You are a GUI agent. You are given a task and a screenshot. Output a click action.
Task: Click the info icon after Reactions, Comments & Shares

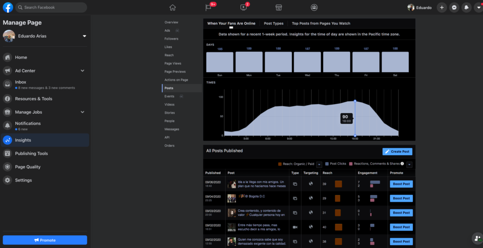402,164
